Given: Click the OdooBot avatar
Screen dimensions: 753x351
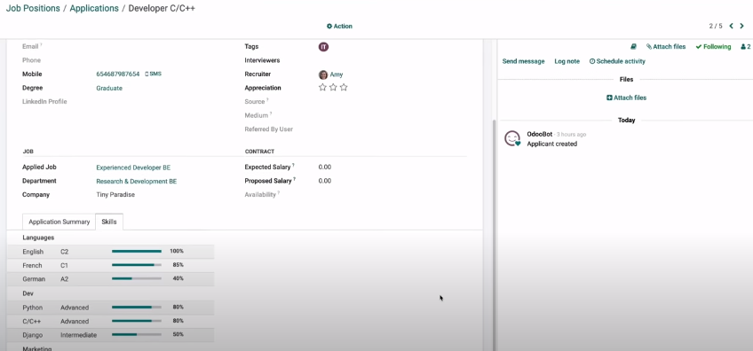Looking at the screenshot, I should (x=512, y=138).
